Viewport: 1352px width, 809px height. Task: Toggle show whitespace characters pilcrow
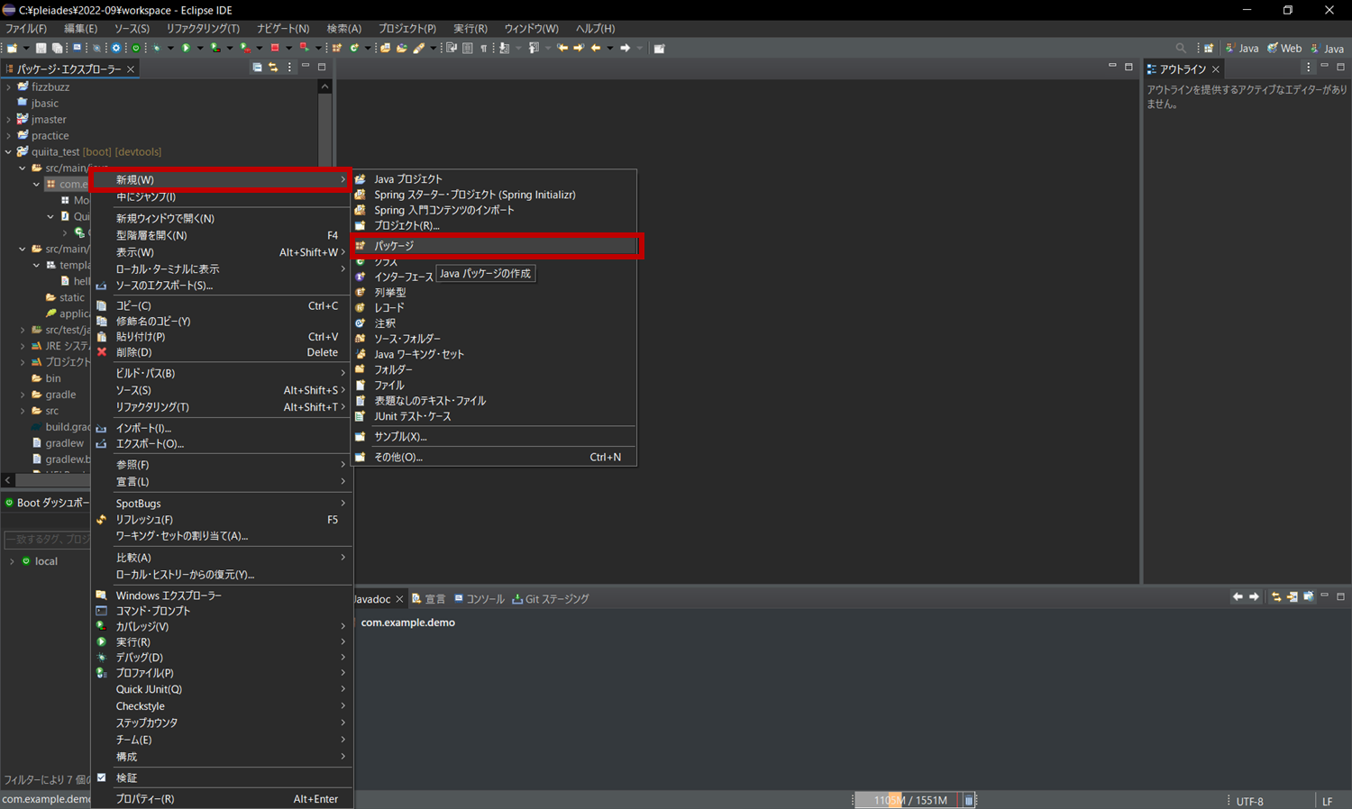coord(483,48)
